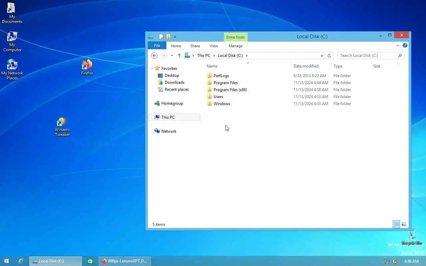Select the My Documents desktop icon
Viewport: 426px width, 266px height.
click(x=12, y=13)
